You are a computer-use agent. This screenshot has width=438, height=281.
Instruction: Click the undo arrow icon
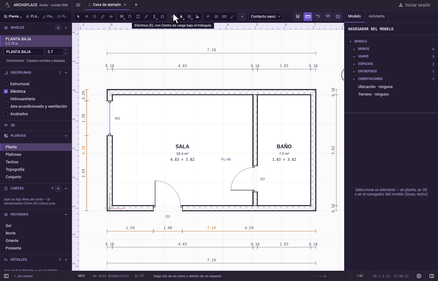coord(318,17)
